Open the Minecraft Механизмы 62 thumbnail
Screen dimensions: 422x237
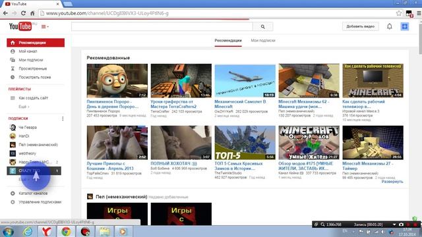click(x=309, y=80)
